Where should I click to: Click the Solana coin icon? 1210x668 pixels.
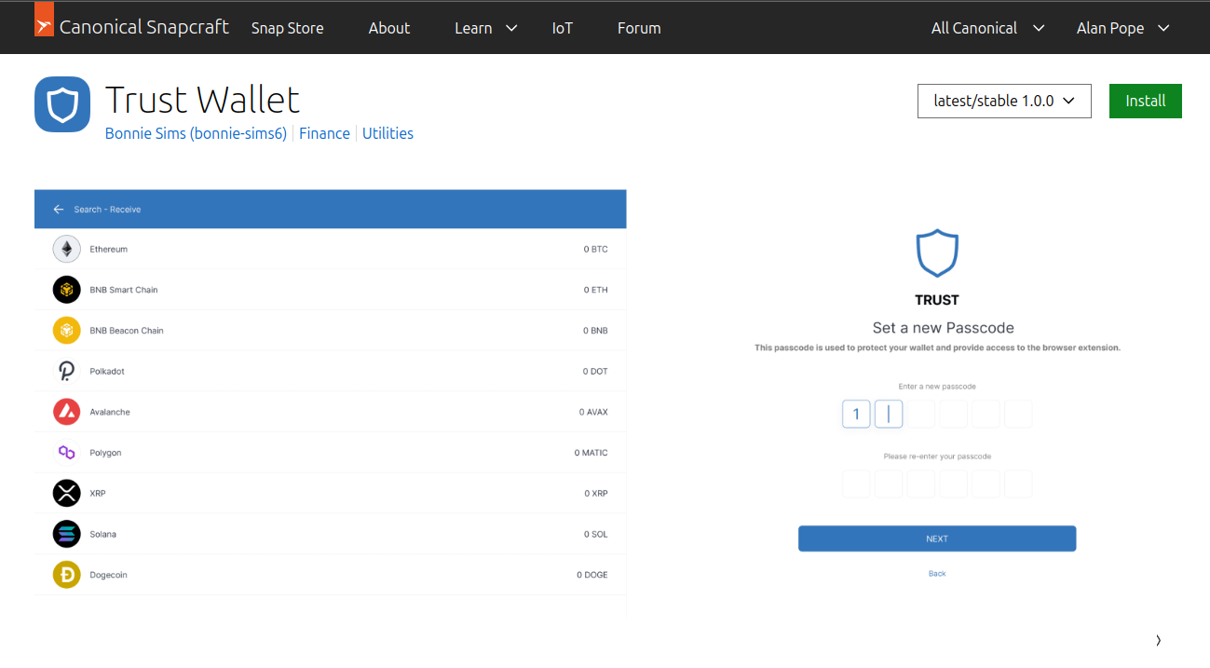click(x=66, y=534)
